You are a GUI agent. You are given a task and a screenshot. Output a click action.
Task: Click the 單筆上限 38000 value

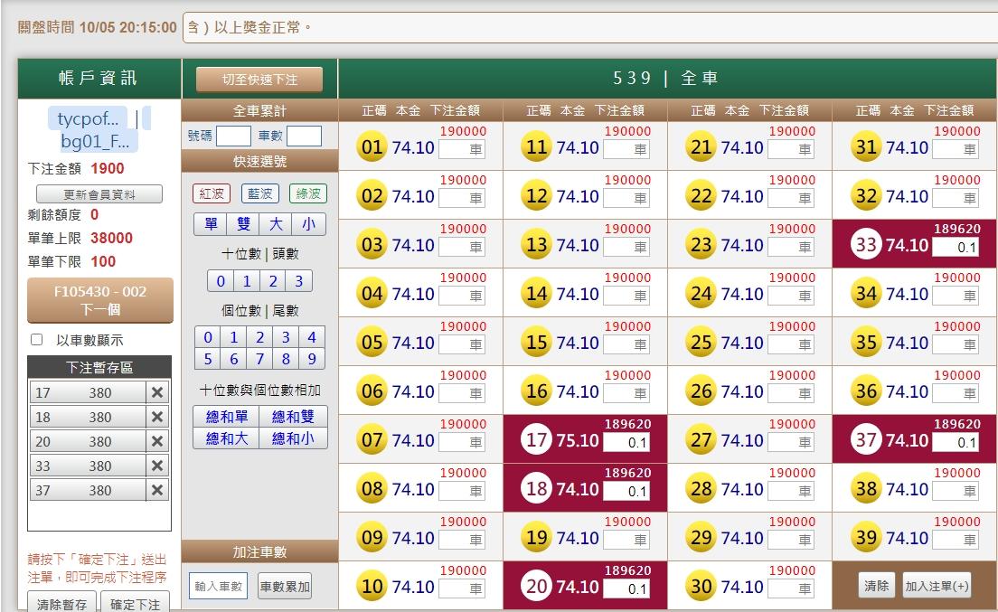coord(111,238)
